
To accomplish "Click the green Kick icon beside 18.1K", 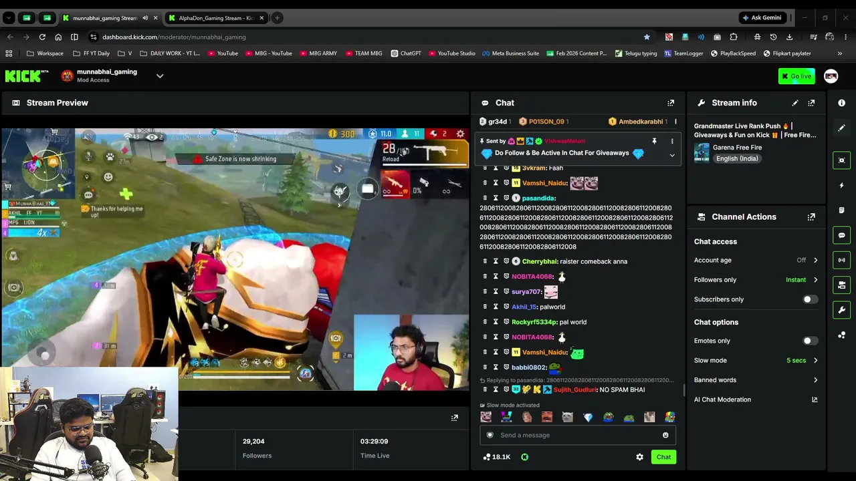I will click(524, 457).
